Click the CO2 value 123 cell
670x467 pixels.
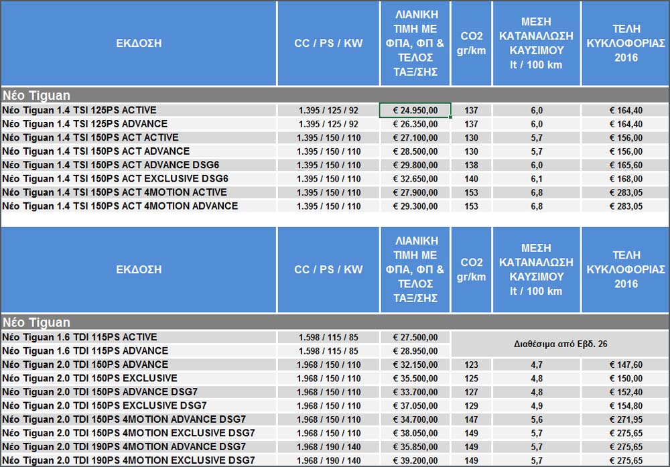(x=472, y=365)
